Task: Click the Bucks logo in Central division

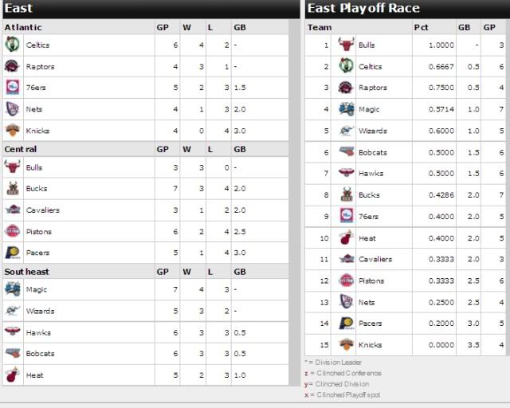Action: 13,188
